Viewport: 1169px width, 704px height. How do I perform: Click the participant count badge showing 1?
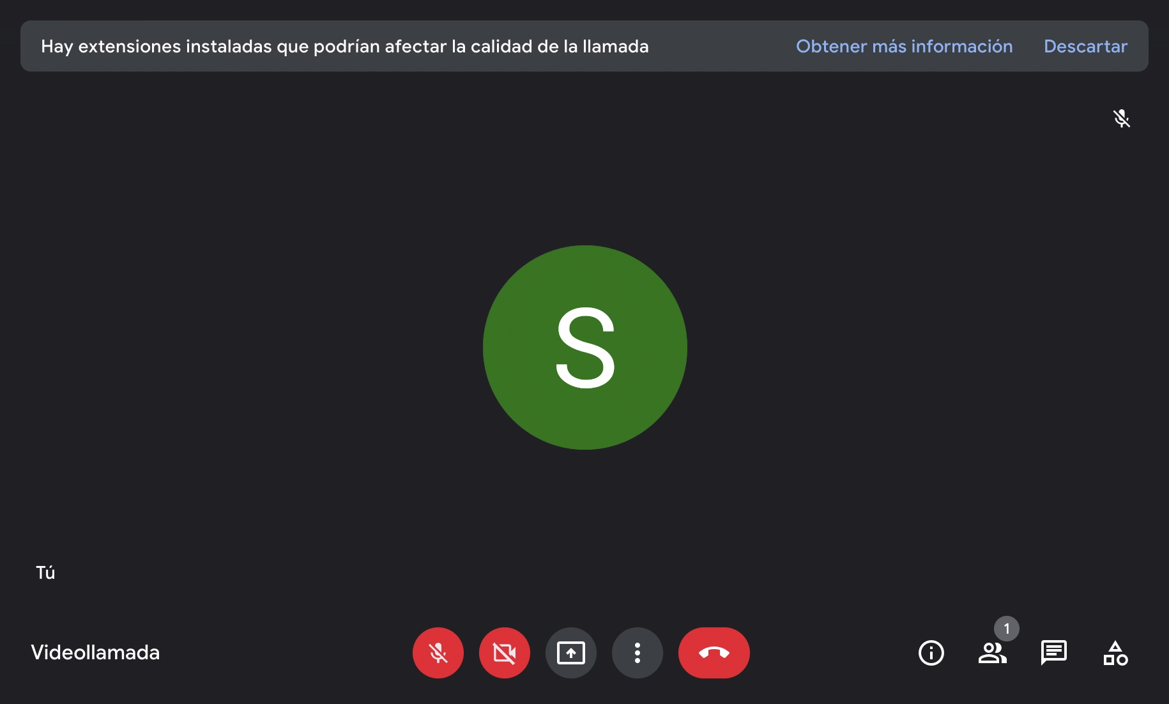(x=1007, y=629)
